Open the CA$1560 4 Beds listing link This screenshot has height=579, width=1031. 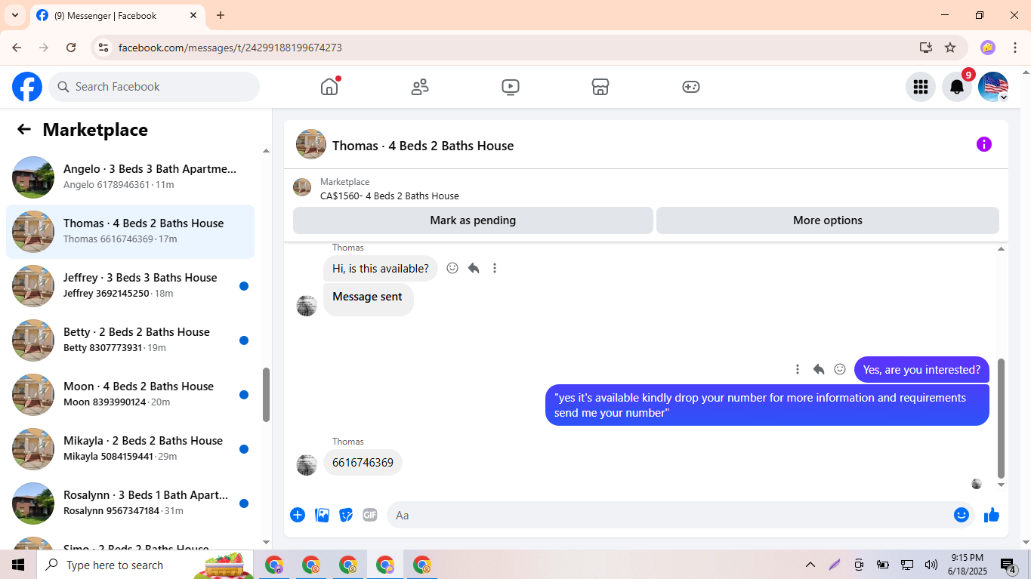pyautogui.click(x=390, y=196)
